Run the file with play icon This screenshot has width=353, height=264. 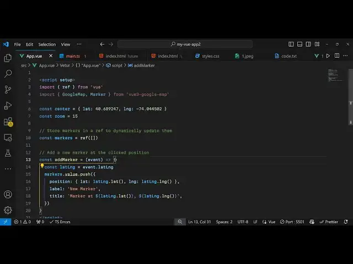pyautogui.click(x=328, y=56)
